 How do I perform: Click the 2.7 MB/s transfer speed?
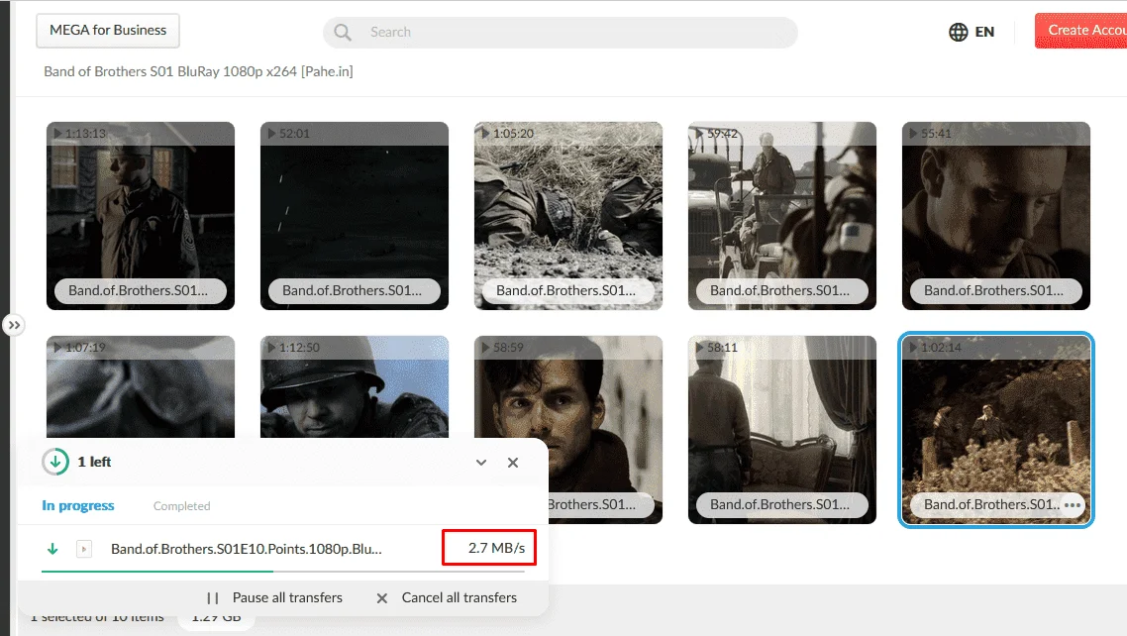point(497,548)
